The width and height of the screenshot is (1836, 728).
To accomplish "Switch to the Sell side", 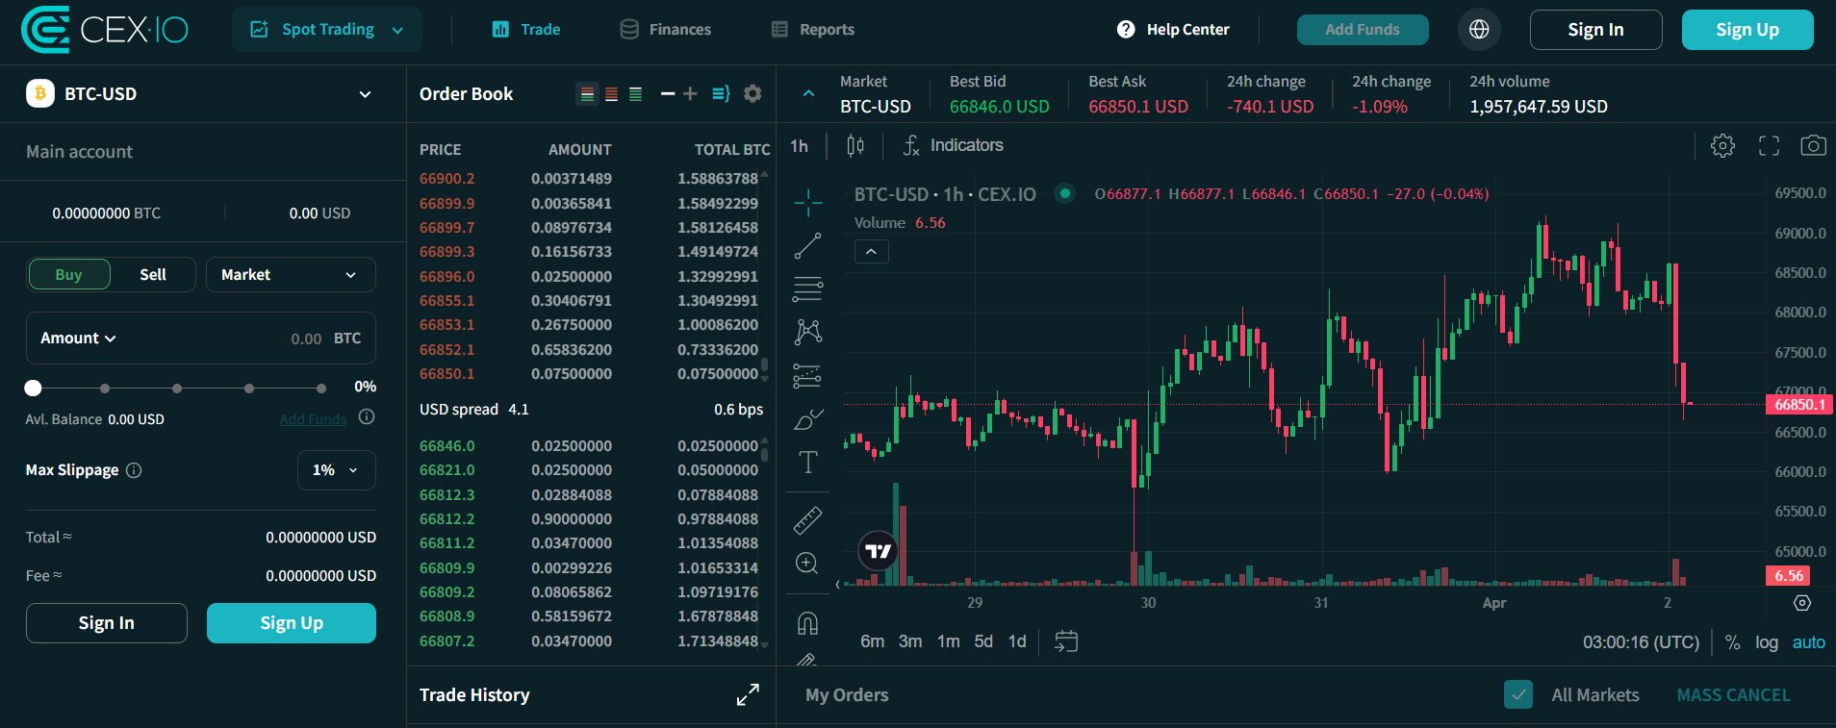I will pyautogui.click(x=153, y=274).
